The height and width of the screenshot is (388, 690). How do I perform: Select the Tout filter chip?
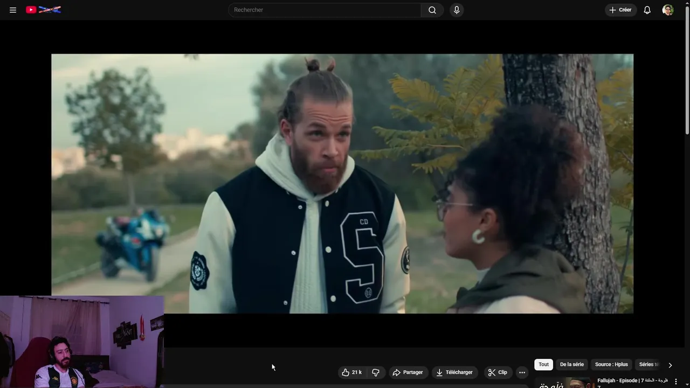pos(543,364)
